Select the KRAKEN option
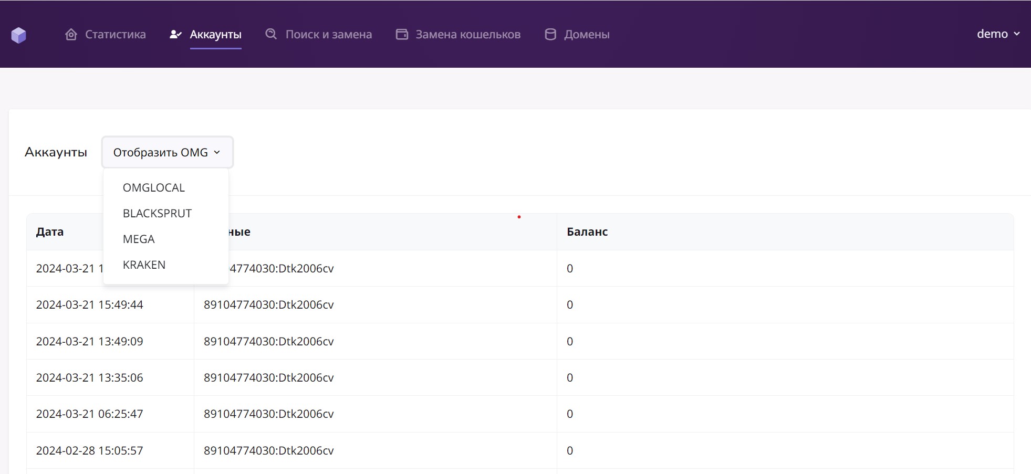 coord(144,265)
